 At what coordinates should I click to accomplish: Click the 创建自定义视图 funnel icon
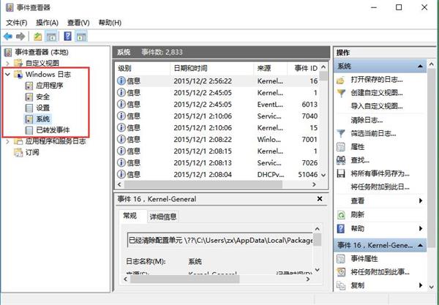point(341,93)
